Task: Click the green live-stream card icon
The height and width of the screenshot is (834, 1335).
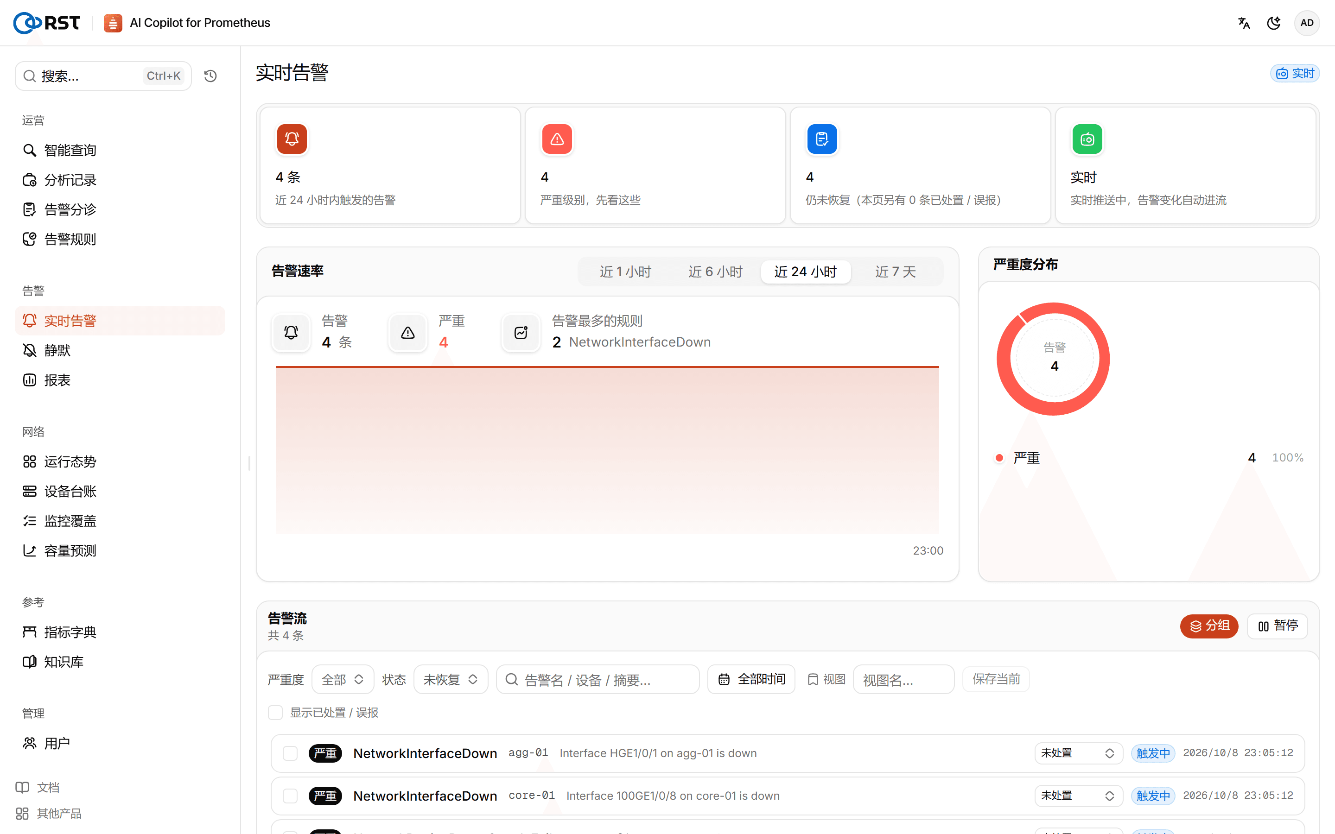Action: click(x=1087, y=139)
